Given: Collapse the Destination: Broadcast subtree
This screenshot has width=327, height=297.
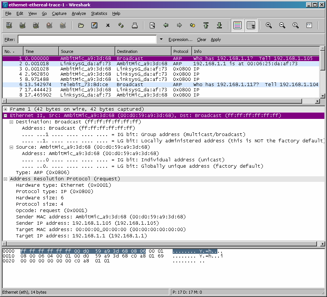Looking at the screenshot, I should pos(12,122).
